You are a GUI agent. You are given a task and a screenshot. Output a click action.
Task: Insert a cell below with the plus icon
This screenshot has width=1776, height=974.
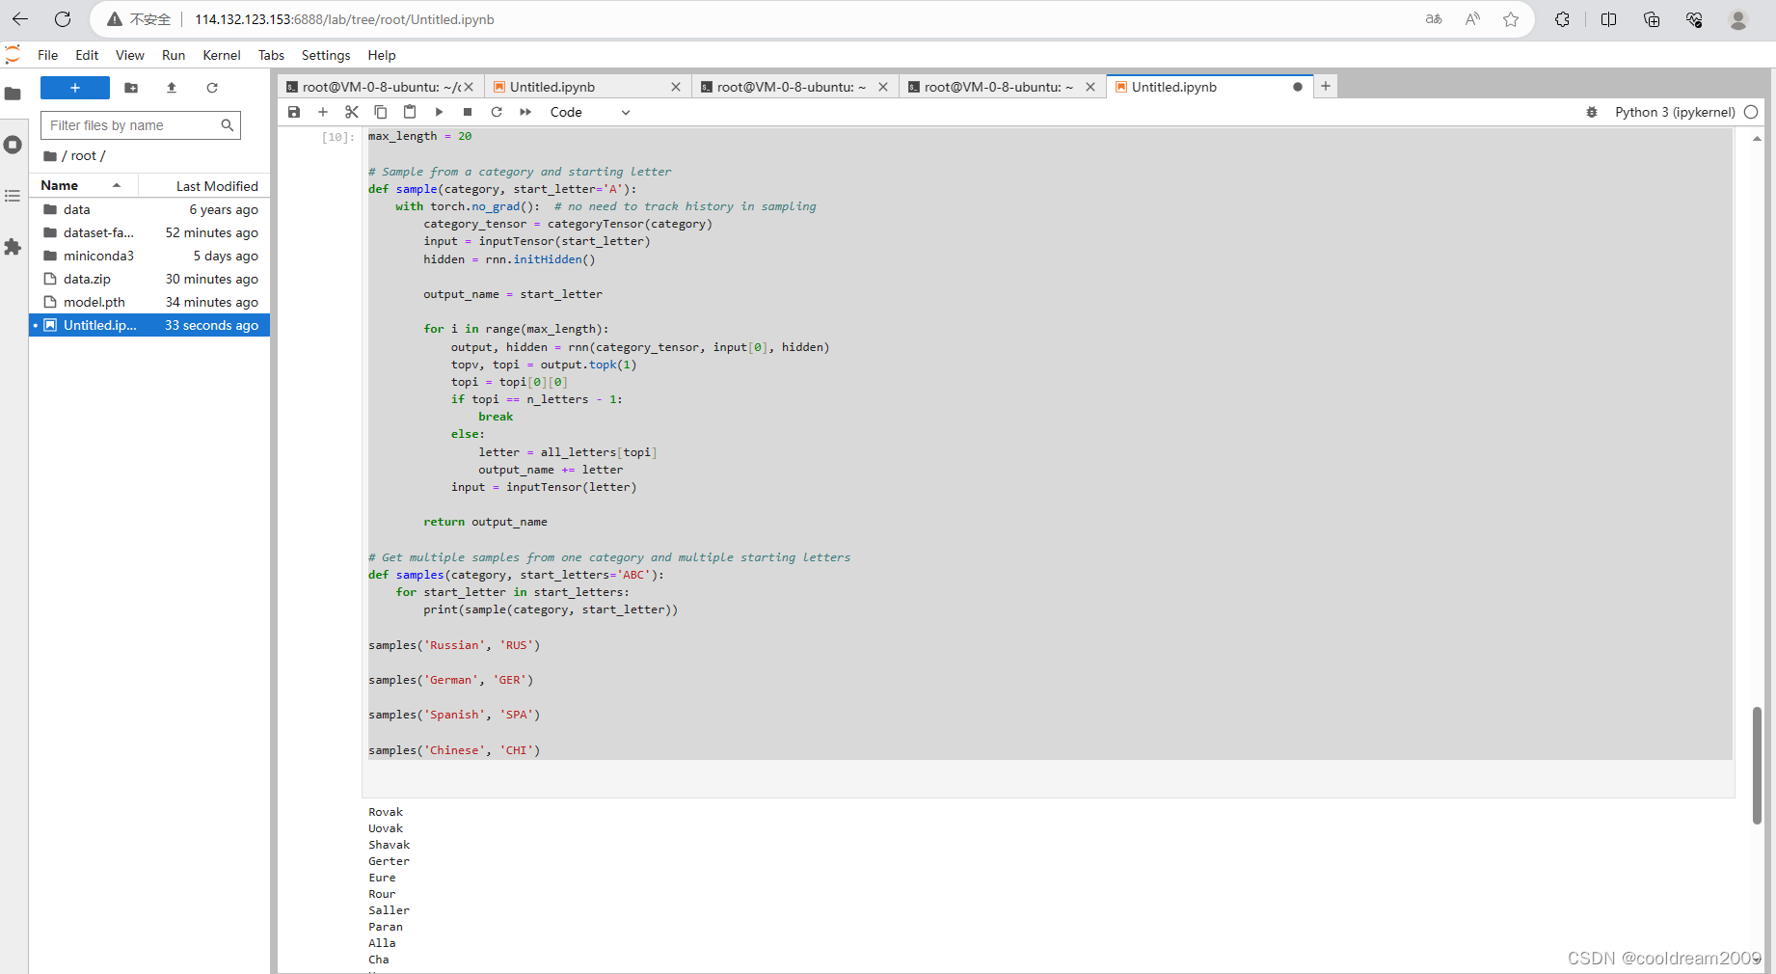[323, 112]
